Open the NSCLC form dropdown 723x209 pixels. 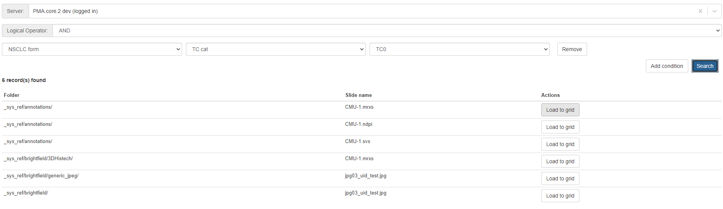point(92,49)
